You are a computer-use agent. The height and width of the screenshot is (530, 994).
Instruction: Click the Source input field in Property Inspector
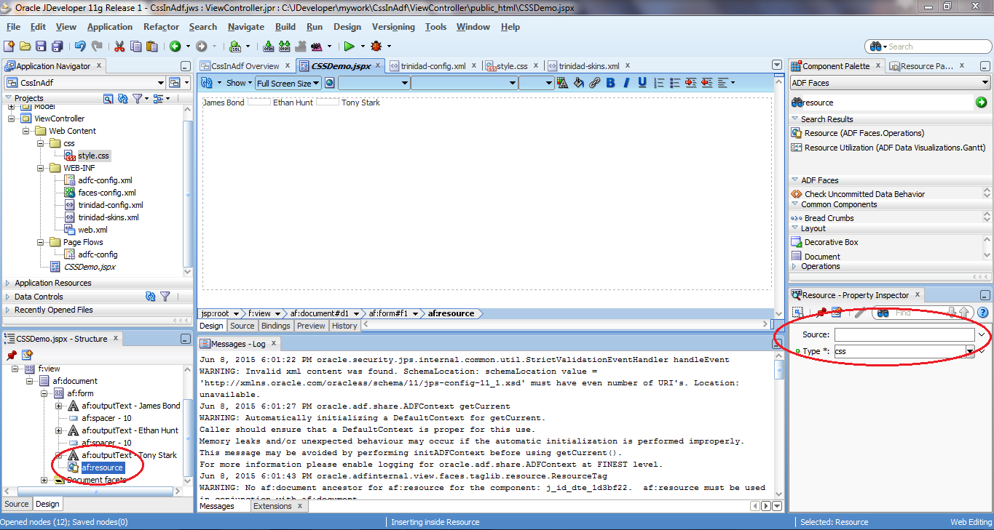tap(904, 335)
